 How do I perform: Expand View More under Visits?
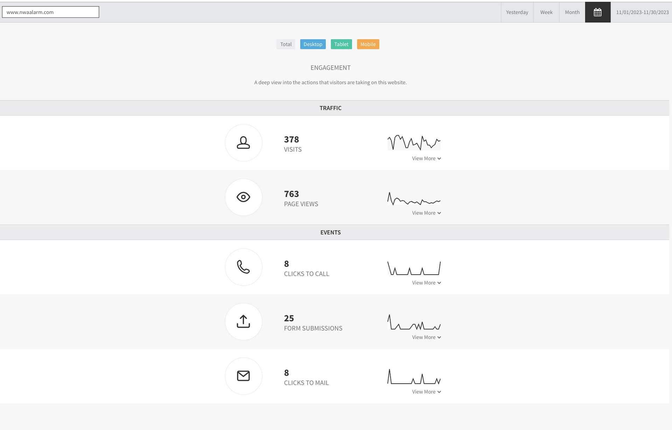click(x=426, y=158)
